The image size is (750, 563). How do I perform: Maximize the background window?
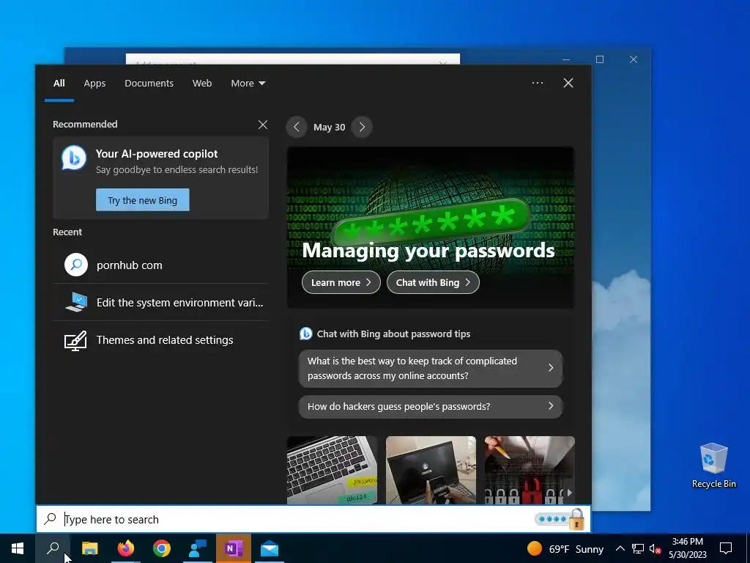(x=600, y=59)
